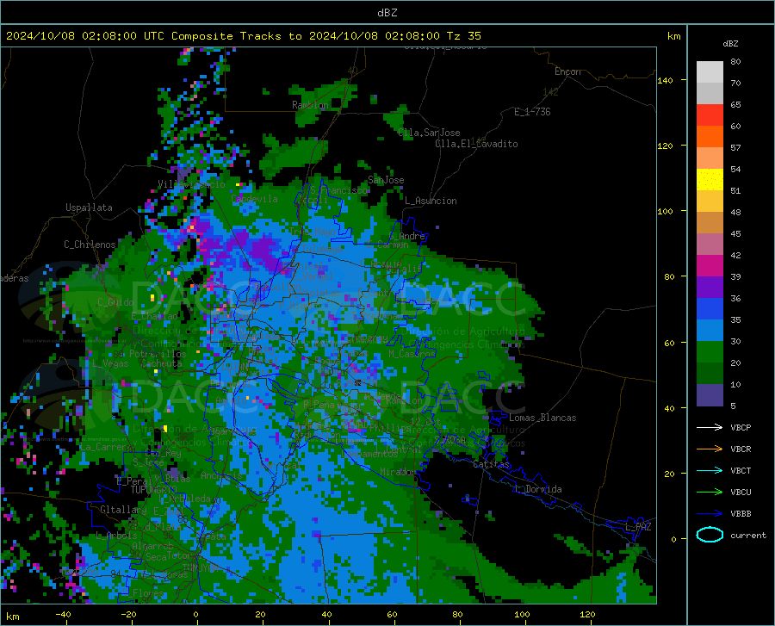
Task: Click the 'Tz 35' threshold text in header
Action: [x=463, y=36]
